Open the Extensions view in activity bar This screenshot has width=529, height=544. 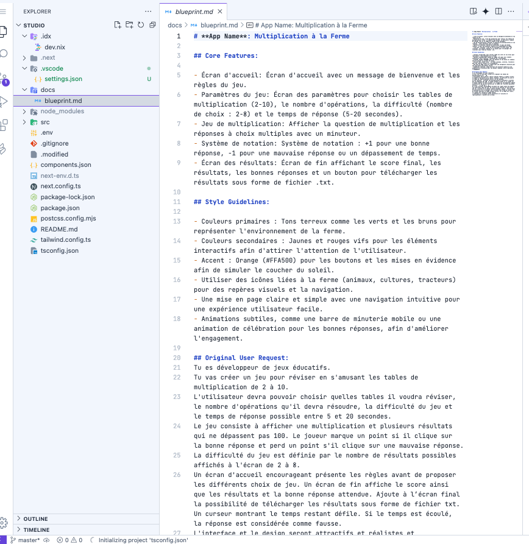[x=4, y=125]
